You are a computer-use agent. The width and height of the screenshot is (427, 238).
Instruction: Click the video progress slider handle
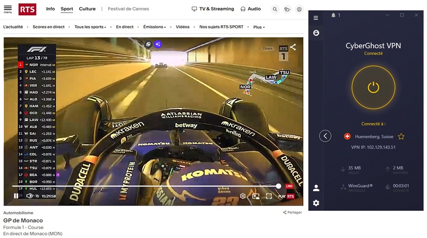pos(278,186)
